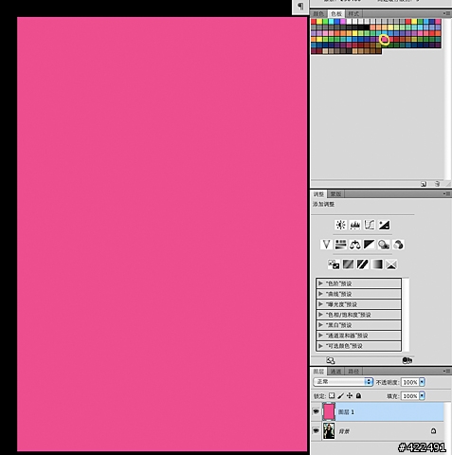Click the delete swatch trash icon
Image resolution: width=452 pixels, height=455 pixels.
437,184
